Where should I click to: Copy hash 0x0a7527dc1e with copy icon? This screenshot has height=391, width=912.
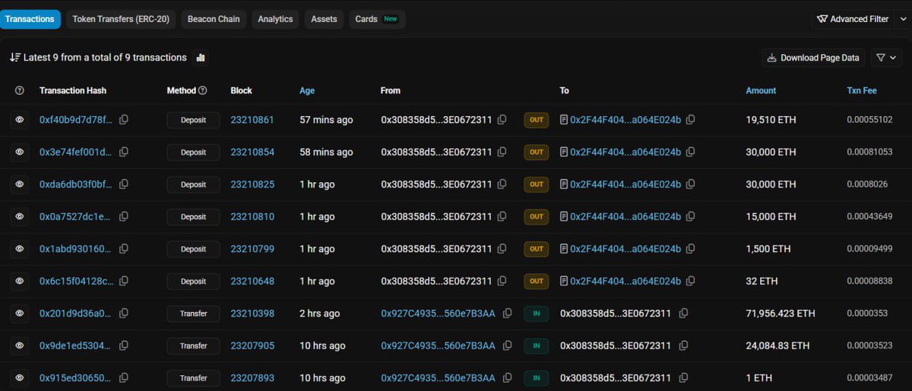point(124,216)
